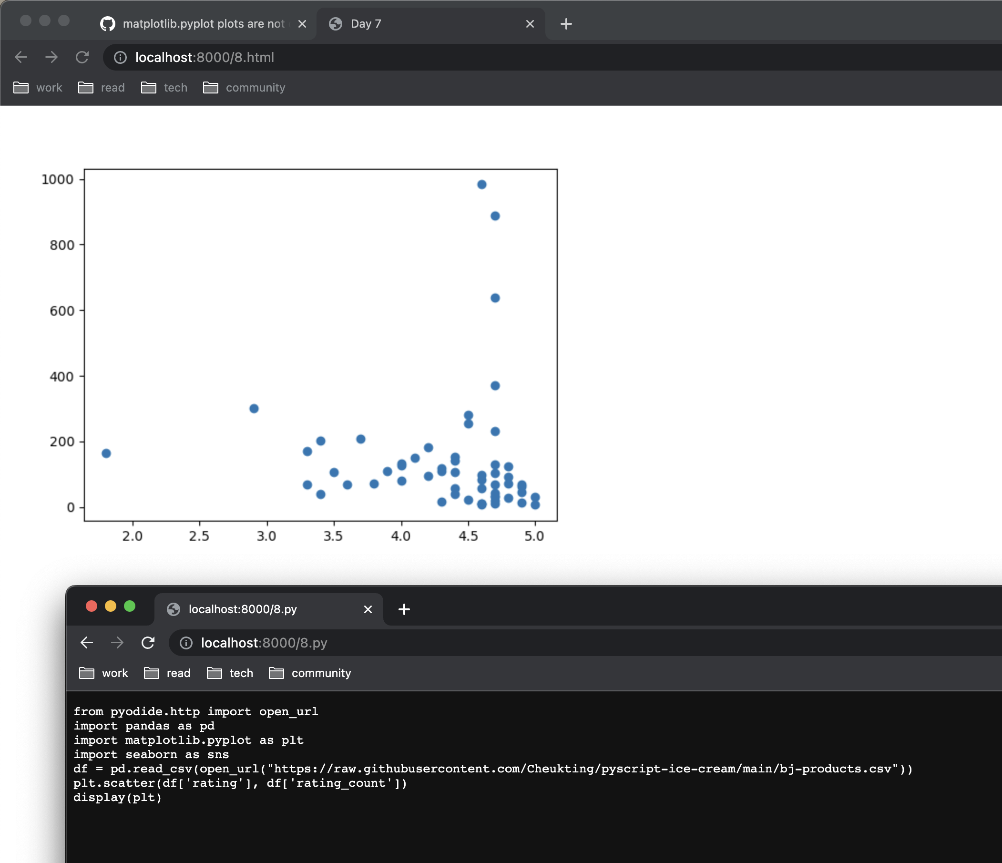Image resolution: width=1002 pixels, height=863 pixels.
Task: Close the Day 7 tab
Action: pos(530,24)
